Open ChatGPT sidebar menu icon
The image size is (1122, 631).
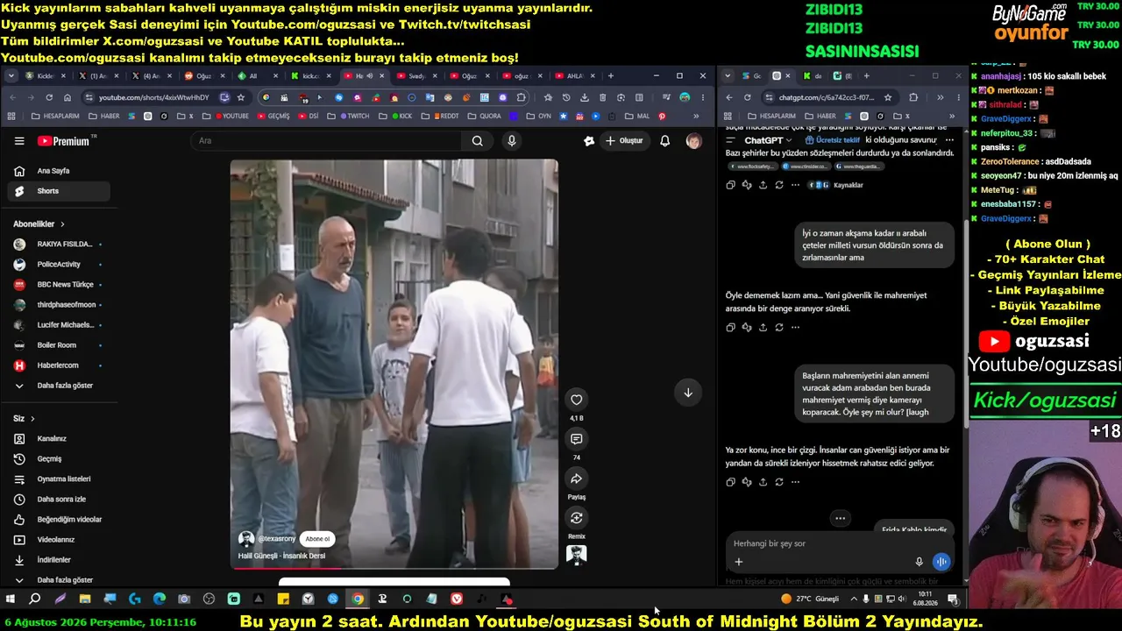[730, 140]
